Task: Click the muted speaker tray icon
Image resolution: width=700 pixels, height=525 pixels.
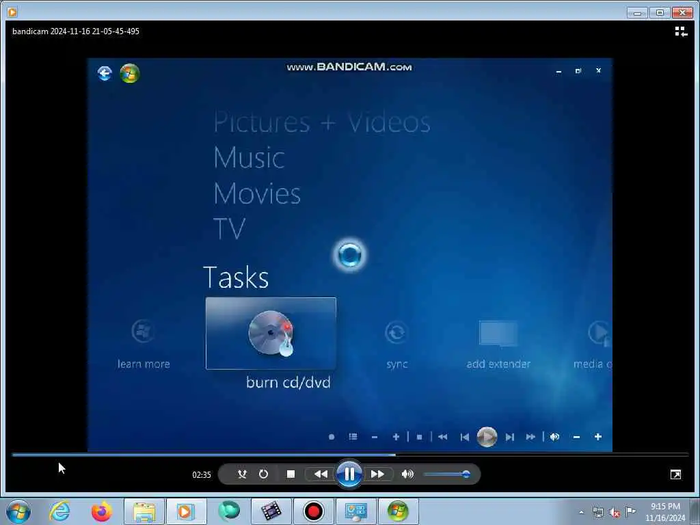Action: [x=615, y=513]
